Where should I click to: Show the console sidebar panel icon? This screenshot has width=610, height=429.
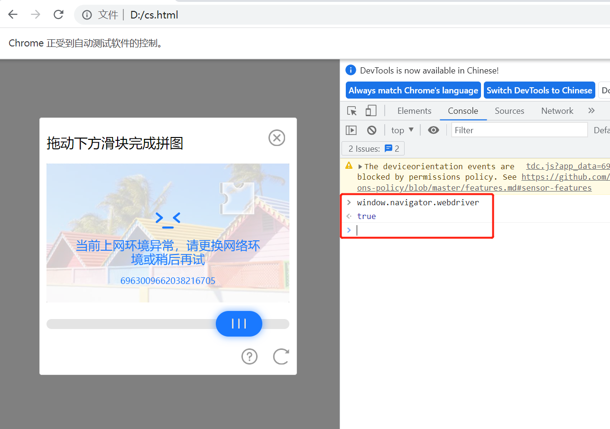coord(351,130)
